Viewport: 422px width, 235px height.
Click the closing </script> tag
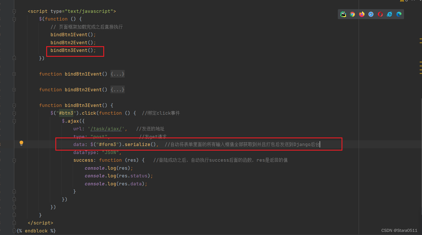click(x=41, y=223)
